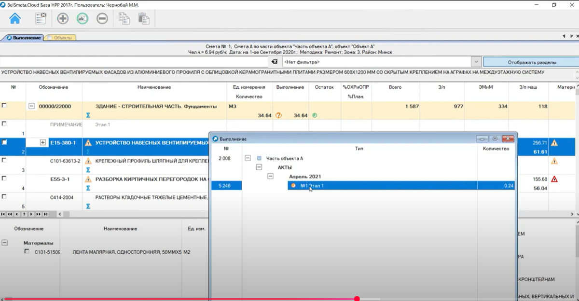This screenshot has height=301, width=579.
Task: Click the ЛЕНТА МАЛЯРНАЯ material name
Action: pos(127,252)
